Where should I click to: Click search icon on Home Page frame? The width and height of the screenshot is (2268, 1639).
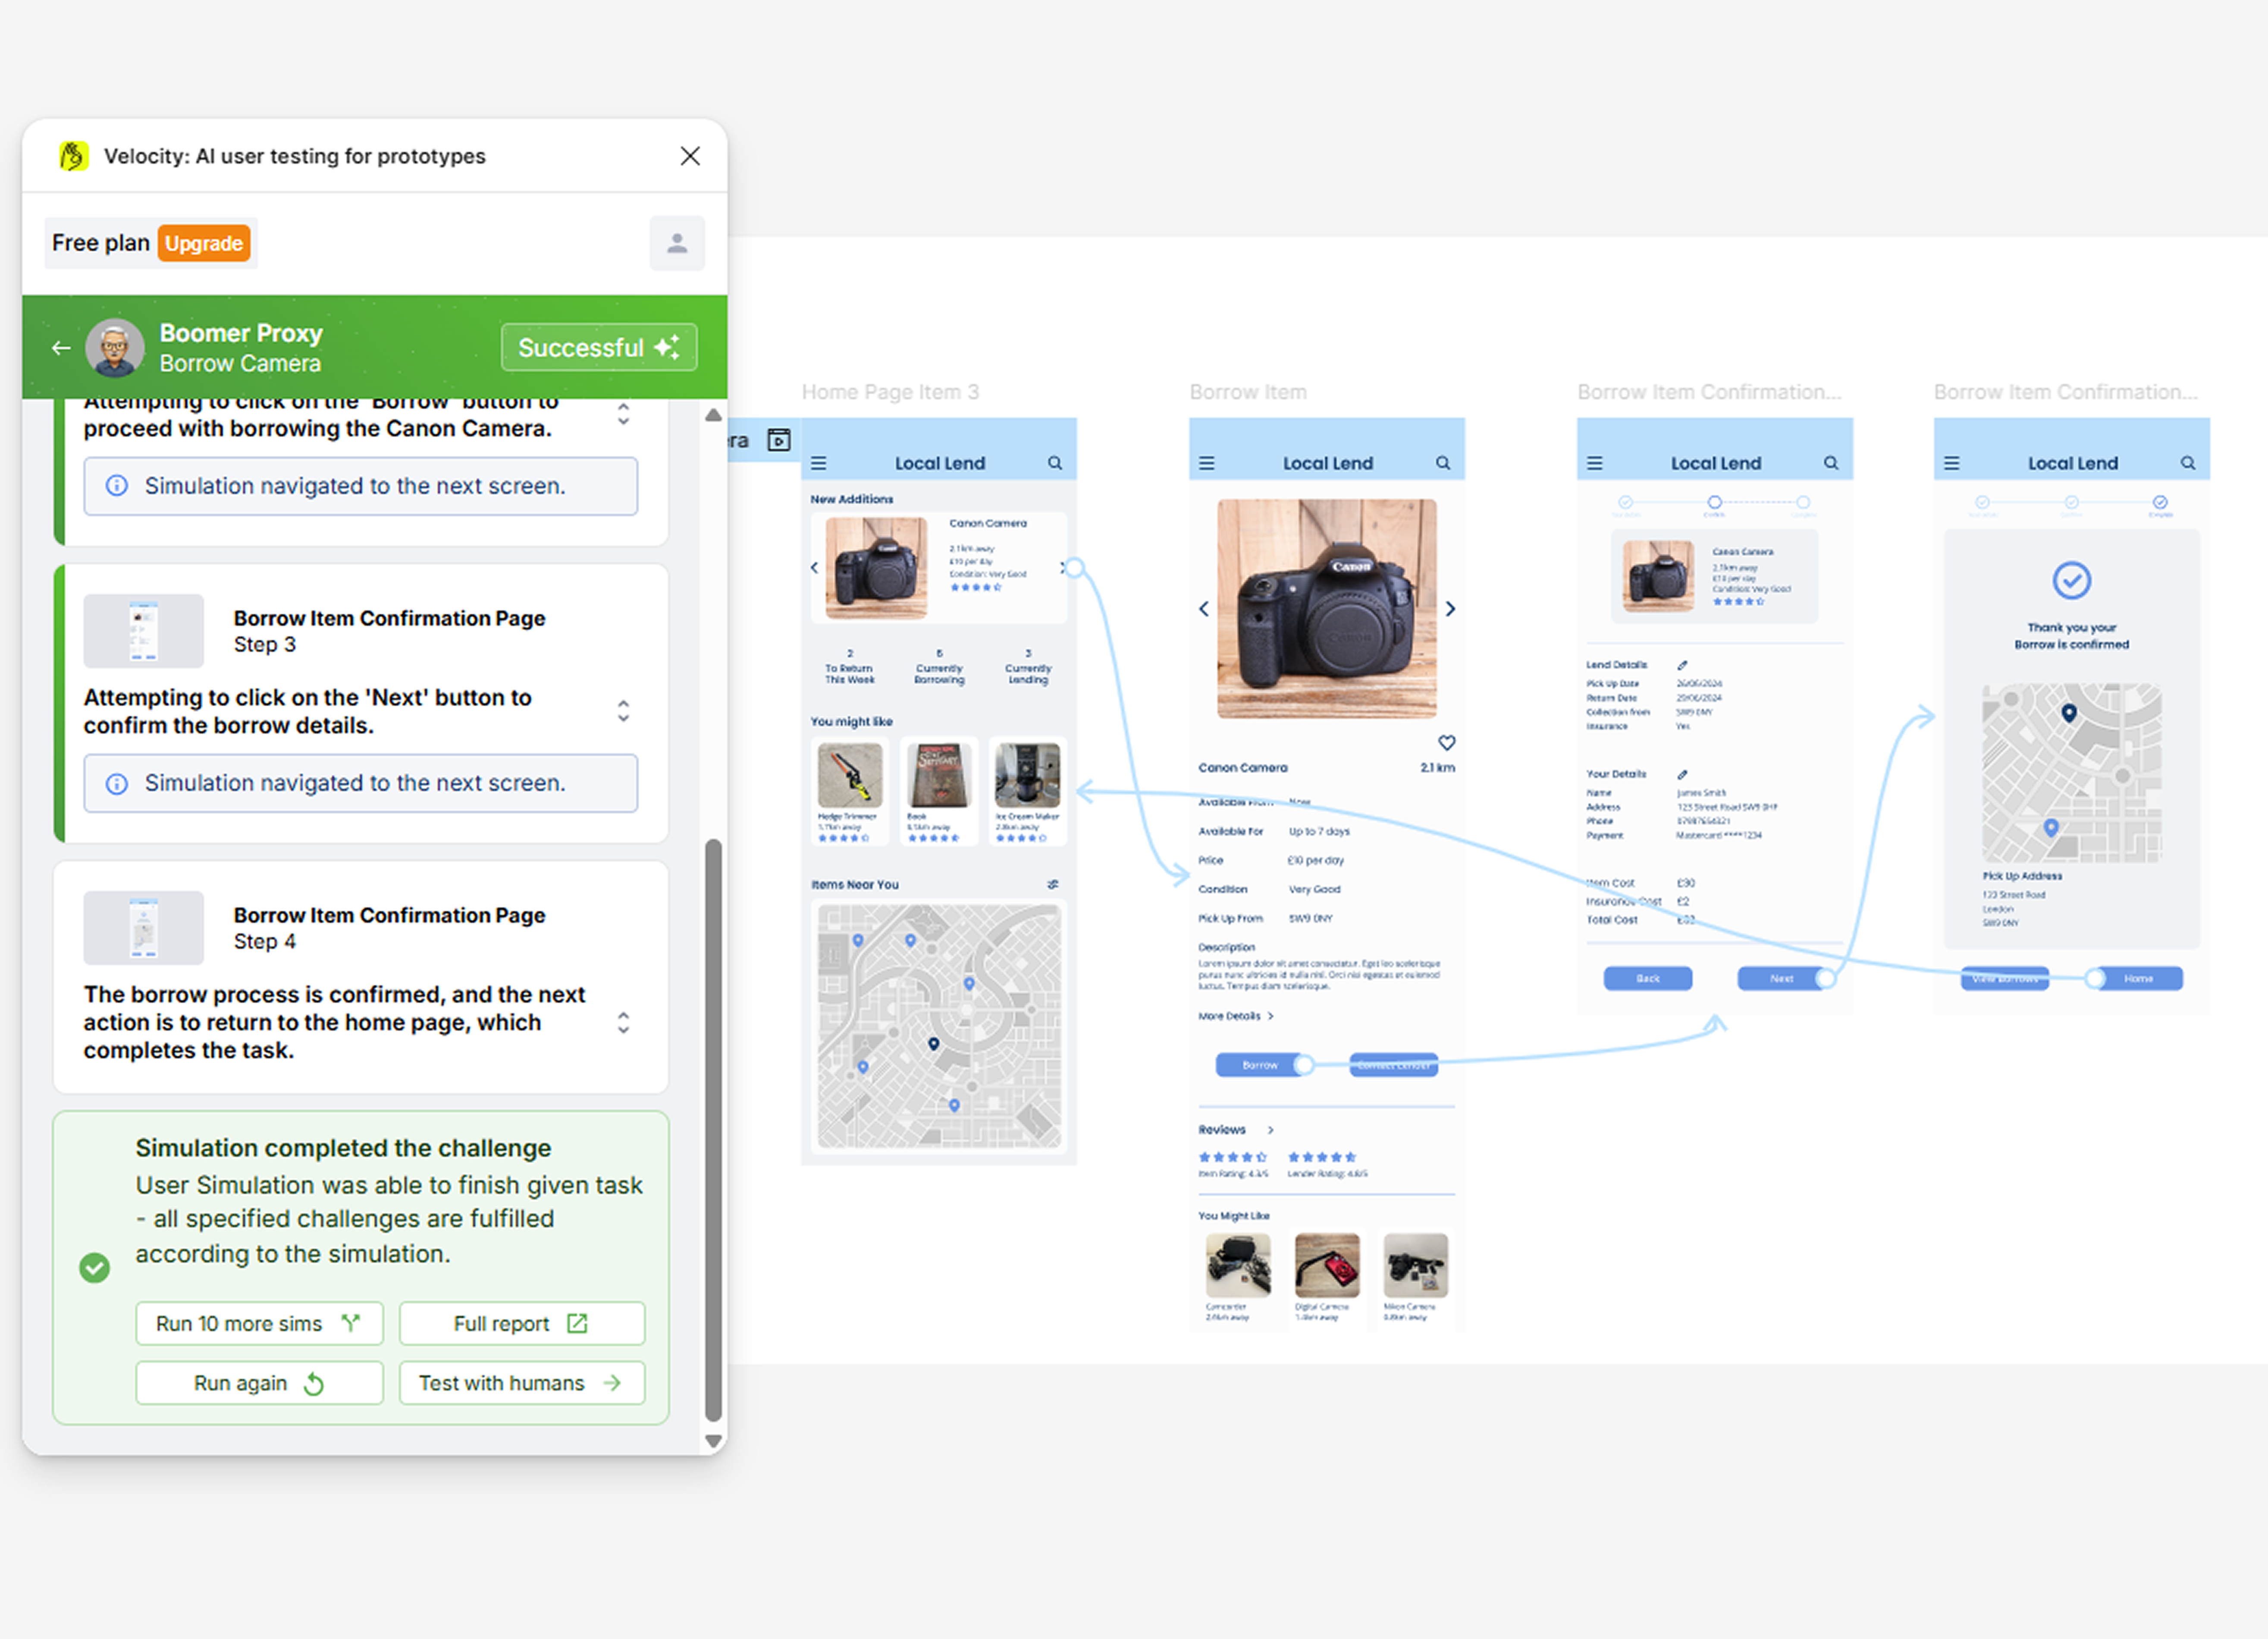point(1055,463)
